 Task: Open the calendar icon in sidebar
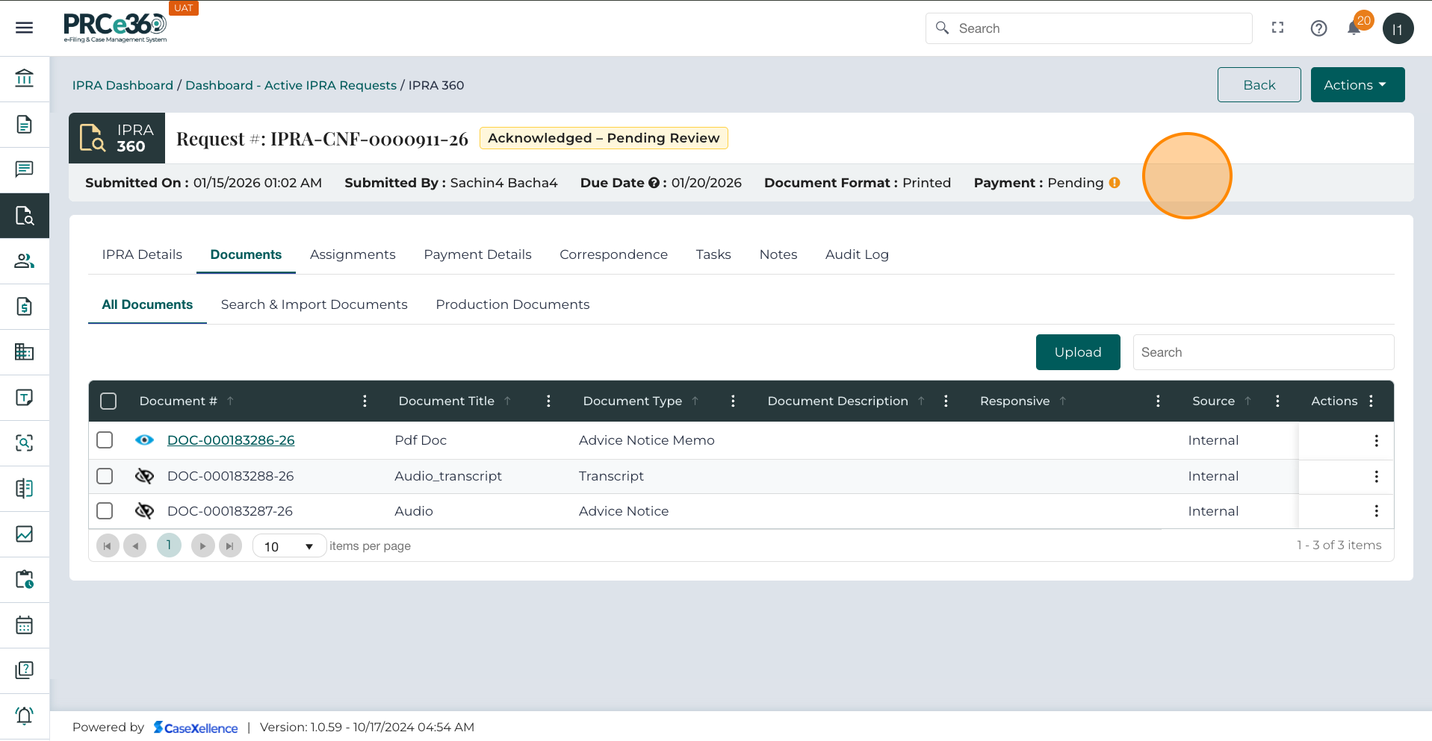pos(24,625)
